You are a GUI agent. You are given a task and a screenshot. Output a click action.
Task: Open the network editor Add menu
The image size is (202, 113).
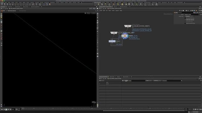point(101,11)
